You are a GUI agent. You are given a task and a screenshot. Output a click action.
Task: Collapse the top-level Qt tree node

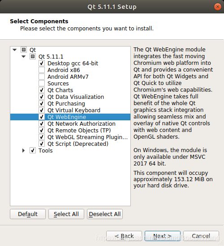(x=15, y=50)
